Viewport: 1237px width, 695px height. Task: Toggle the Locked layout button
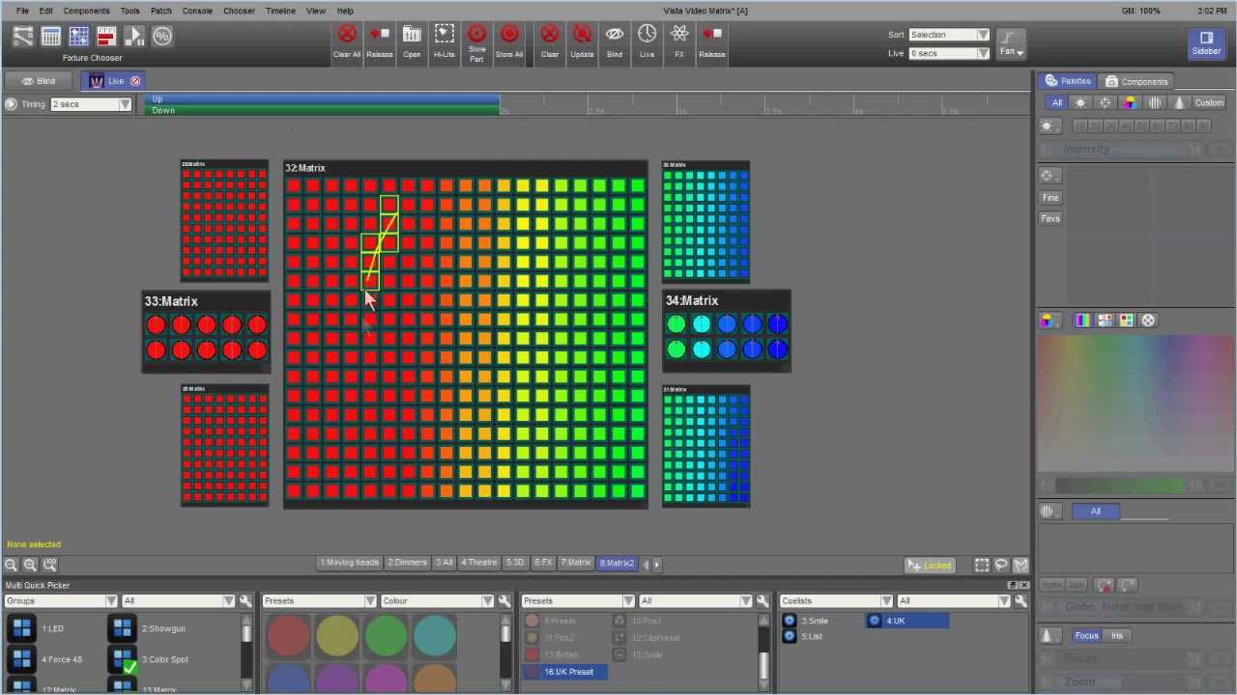pos(929,565)
